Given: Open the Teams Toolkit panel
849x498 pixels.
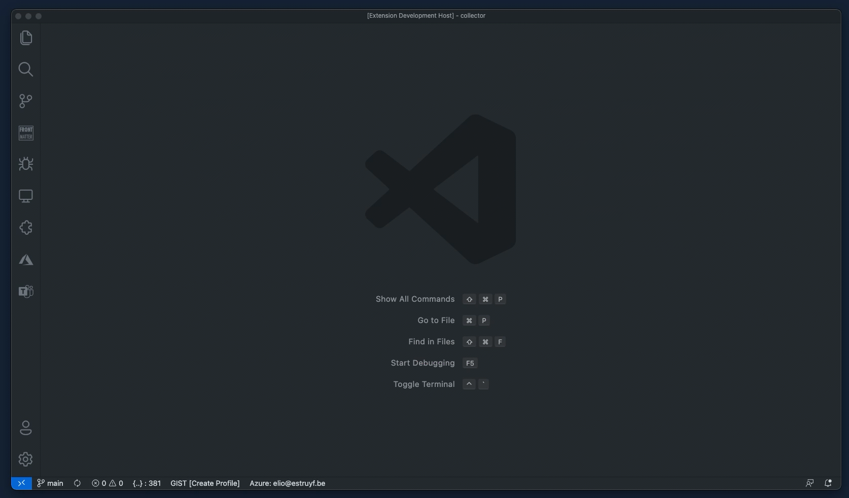Looking at the screenshot, I should point(26,291).
